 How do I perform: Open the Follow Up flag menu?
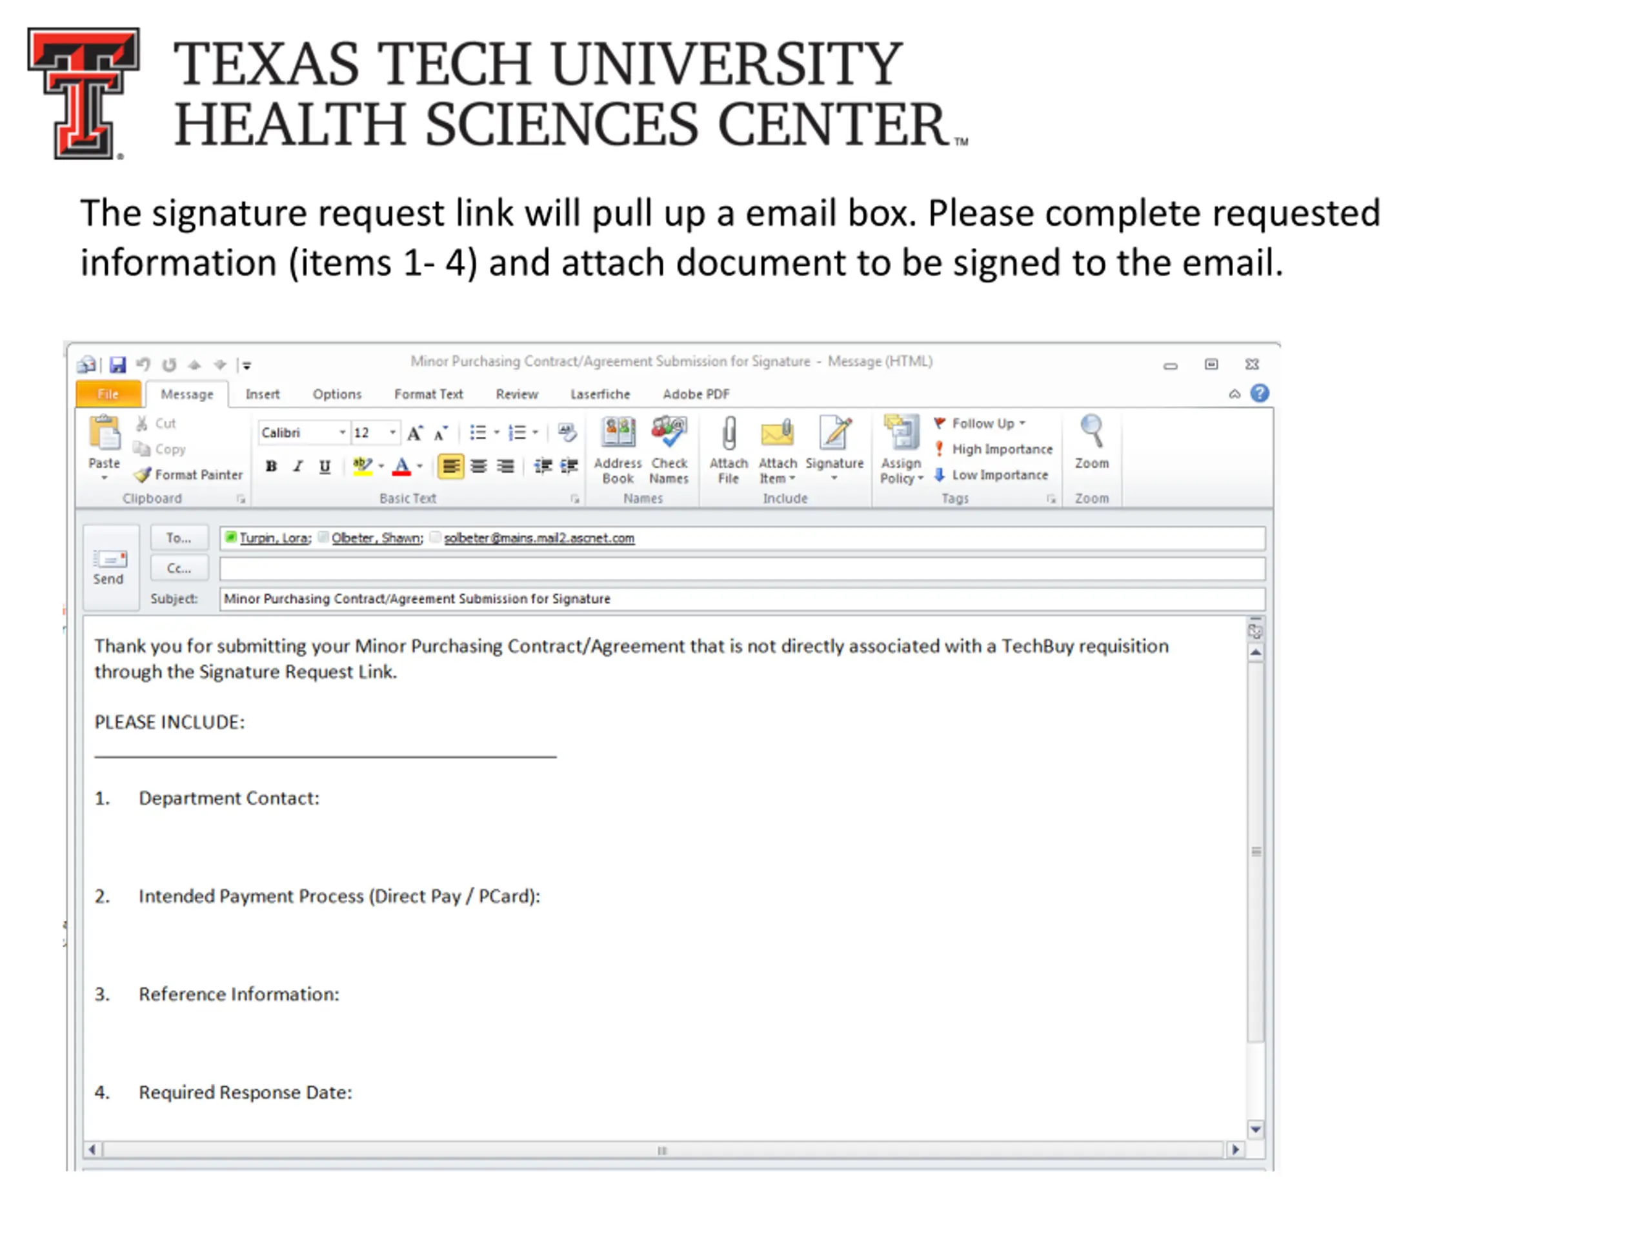click(980, 423)
